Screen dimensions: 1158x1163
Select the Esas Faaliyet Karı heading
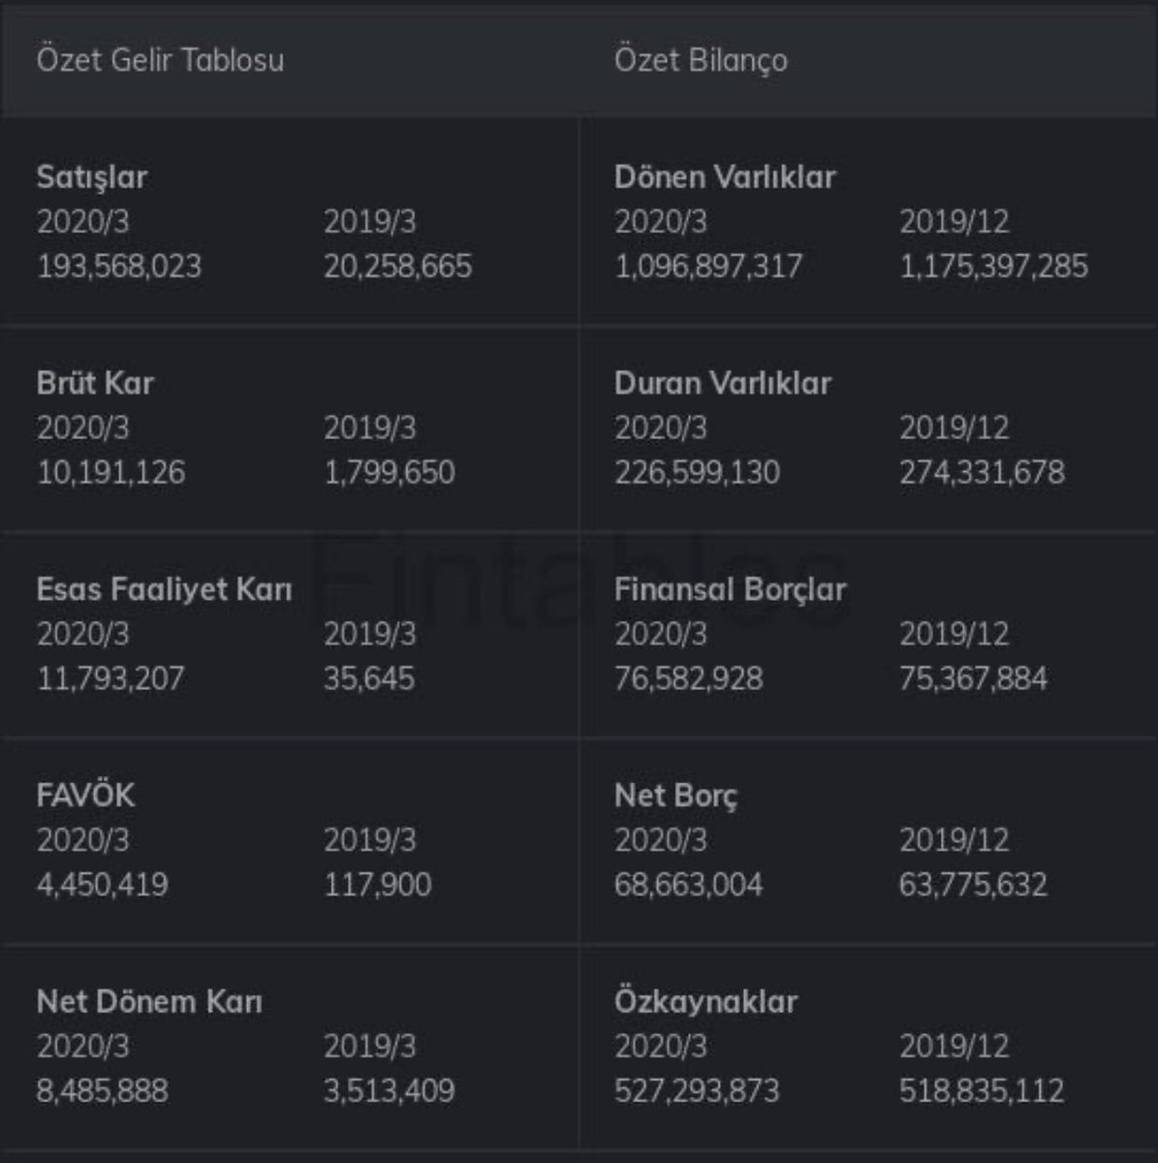pos(164,589)
